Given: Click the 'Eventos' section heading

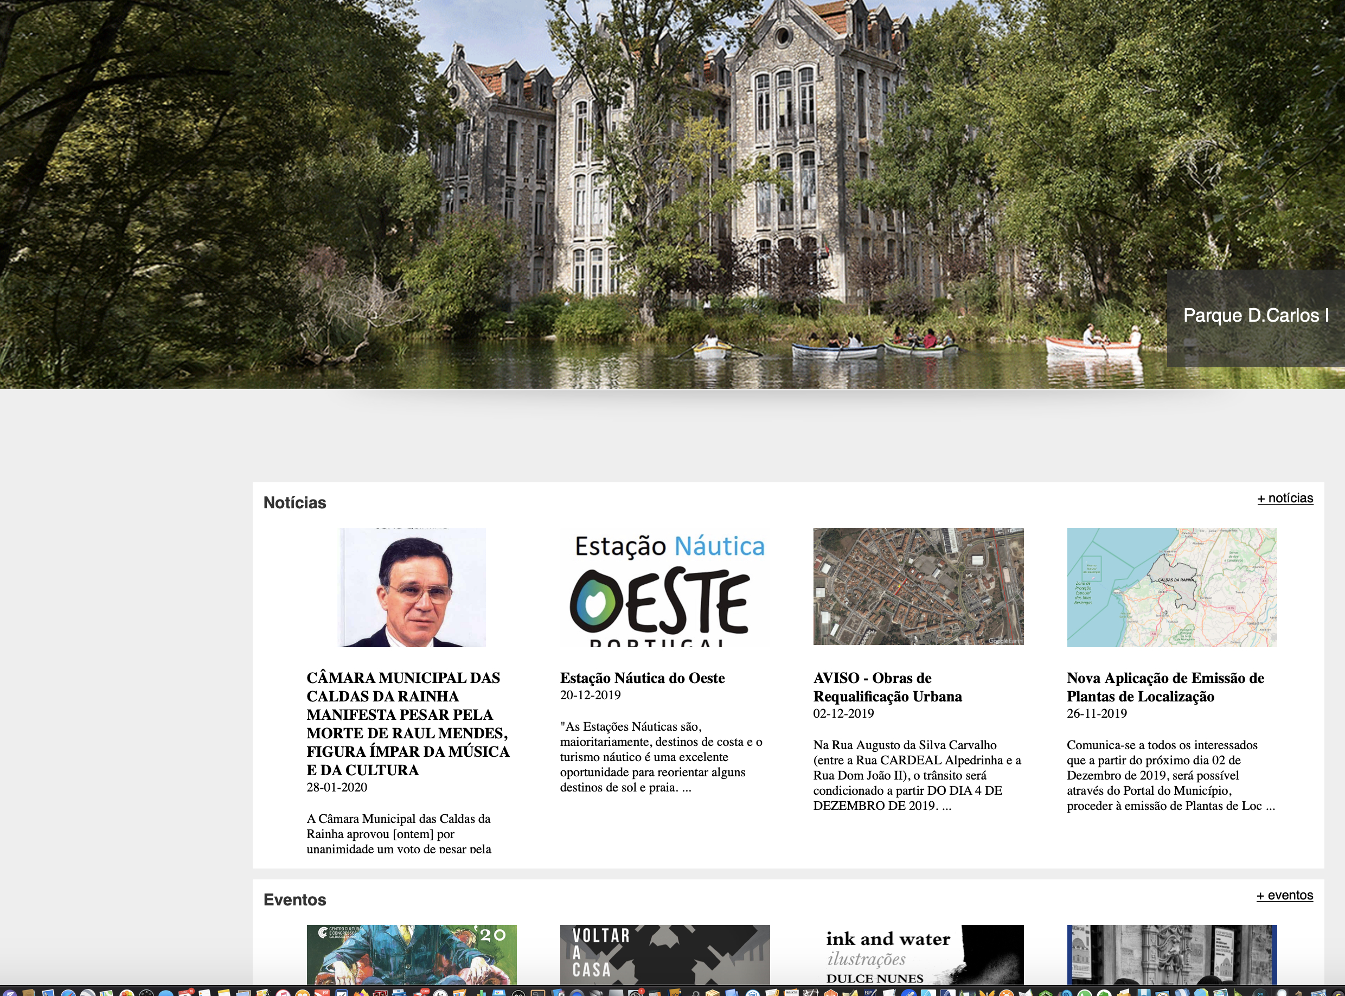Looking at the screenshot, I should tap(294, 900).
